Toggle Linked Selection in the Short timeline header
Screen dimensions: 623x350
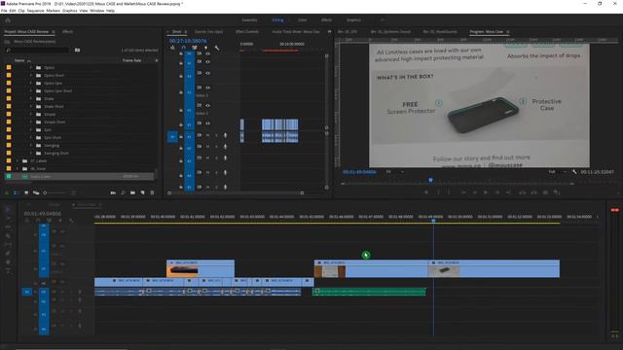(x=195, y=48)
